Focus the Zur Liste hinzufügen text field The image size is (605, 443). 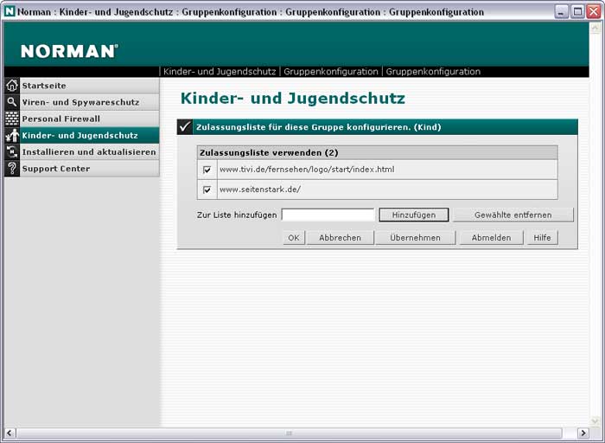[x=328, y=215]
